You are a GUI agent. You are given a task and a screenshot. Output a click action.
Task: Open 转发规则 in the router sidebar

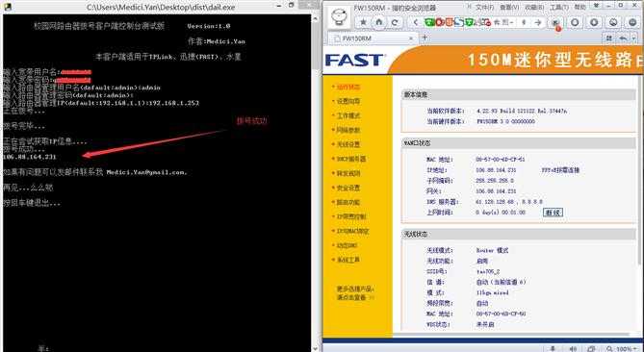(348, 173)
